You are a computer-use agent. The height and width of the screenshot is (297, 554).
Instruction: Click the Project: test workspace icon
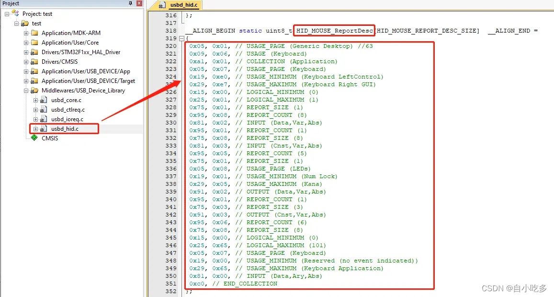click(x=15, y=13)
